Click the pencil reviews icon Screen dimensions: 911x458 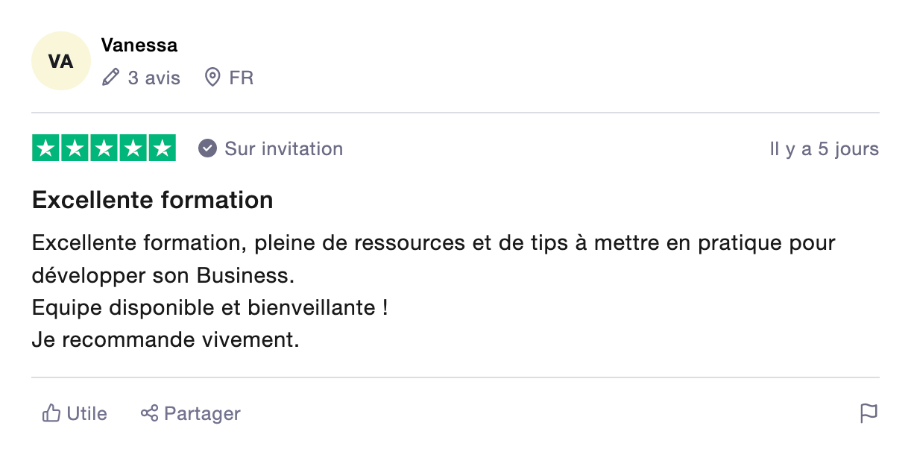111,78
